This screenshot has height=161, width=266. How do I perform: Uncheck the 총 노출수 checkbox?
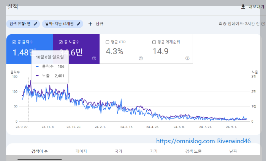pos(61,42)
